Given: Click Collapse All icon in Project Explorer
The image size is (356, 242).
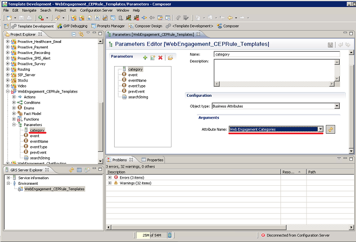Looking at the screenshot, I should pyautogui.click(x=74, y=34).
